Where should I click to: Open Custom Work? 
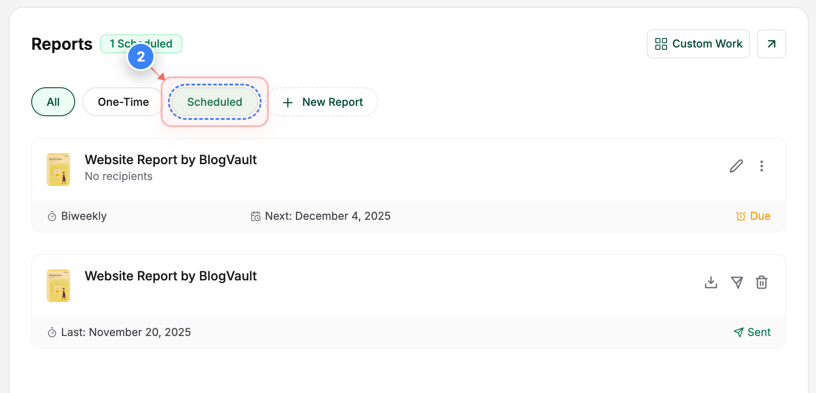click(698, 43)
